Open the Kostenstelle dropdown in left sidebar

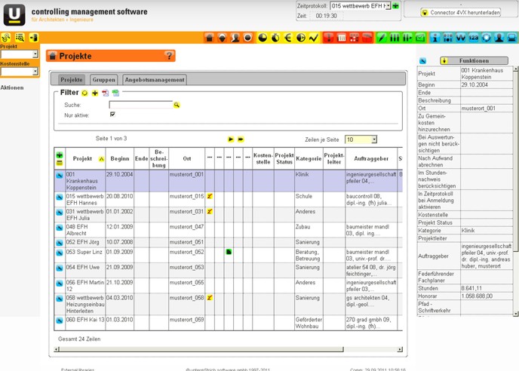point(35,72)
